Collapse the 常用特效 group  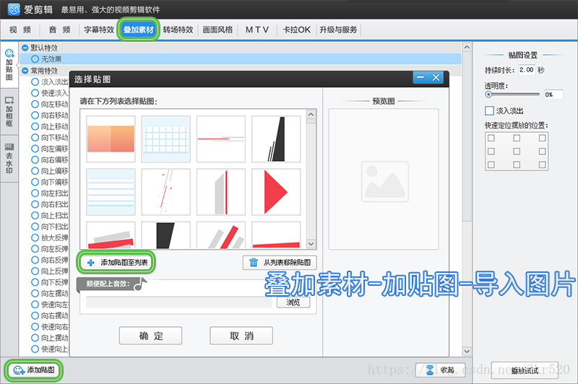[25, 71]
